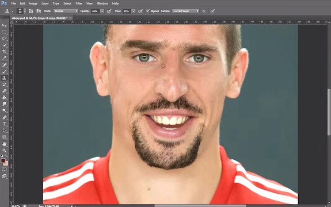Toggle ignore adjustment layers when cloning

(x=204, y=11)
